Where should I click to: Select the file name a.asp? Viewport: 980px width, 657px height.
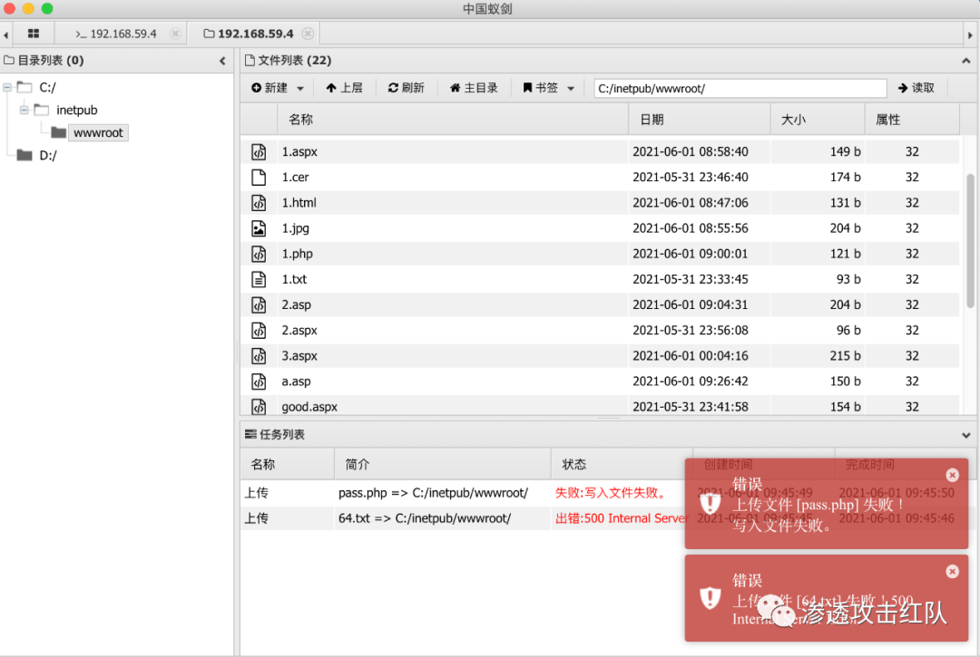(296, 382)
